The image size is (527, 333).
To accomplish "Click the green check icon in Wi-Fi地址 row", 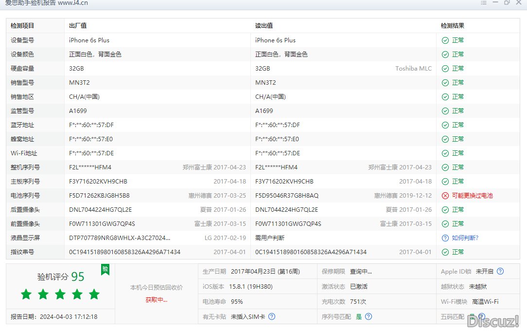I will coord(445,153).
